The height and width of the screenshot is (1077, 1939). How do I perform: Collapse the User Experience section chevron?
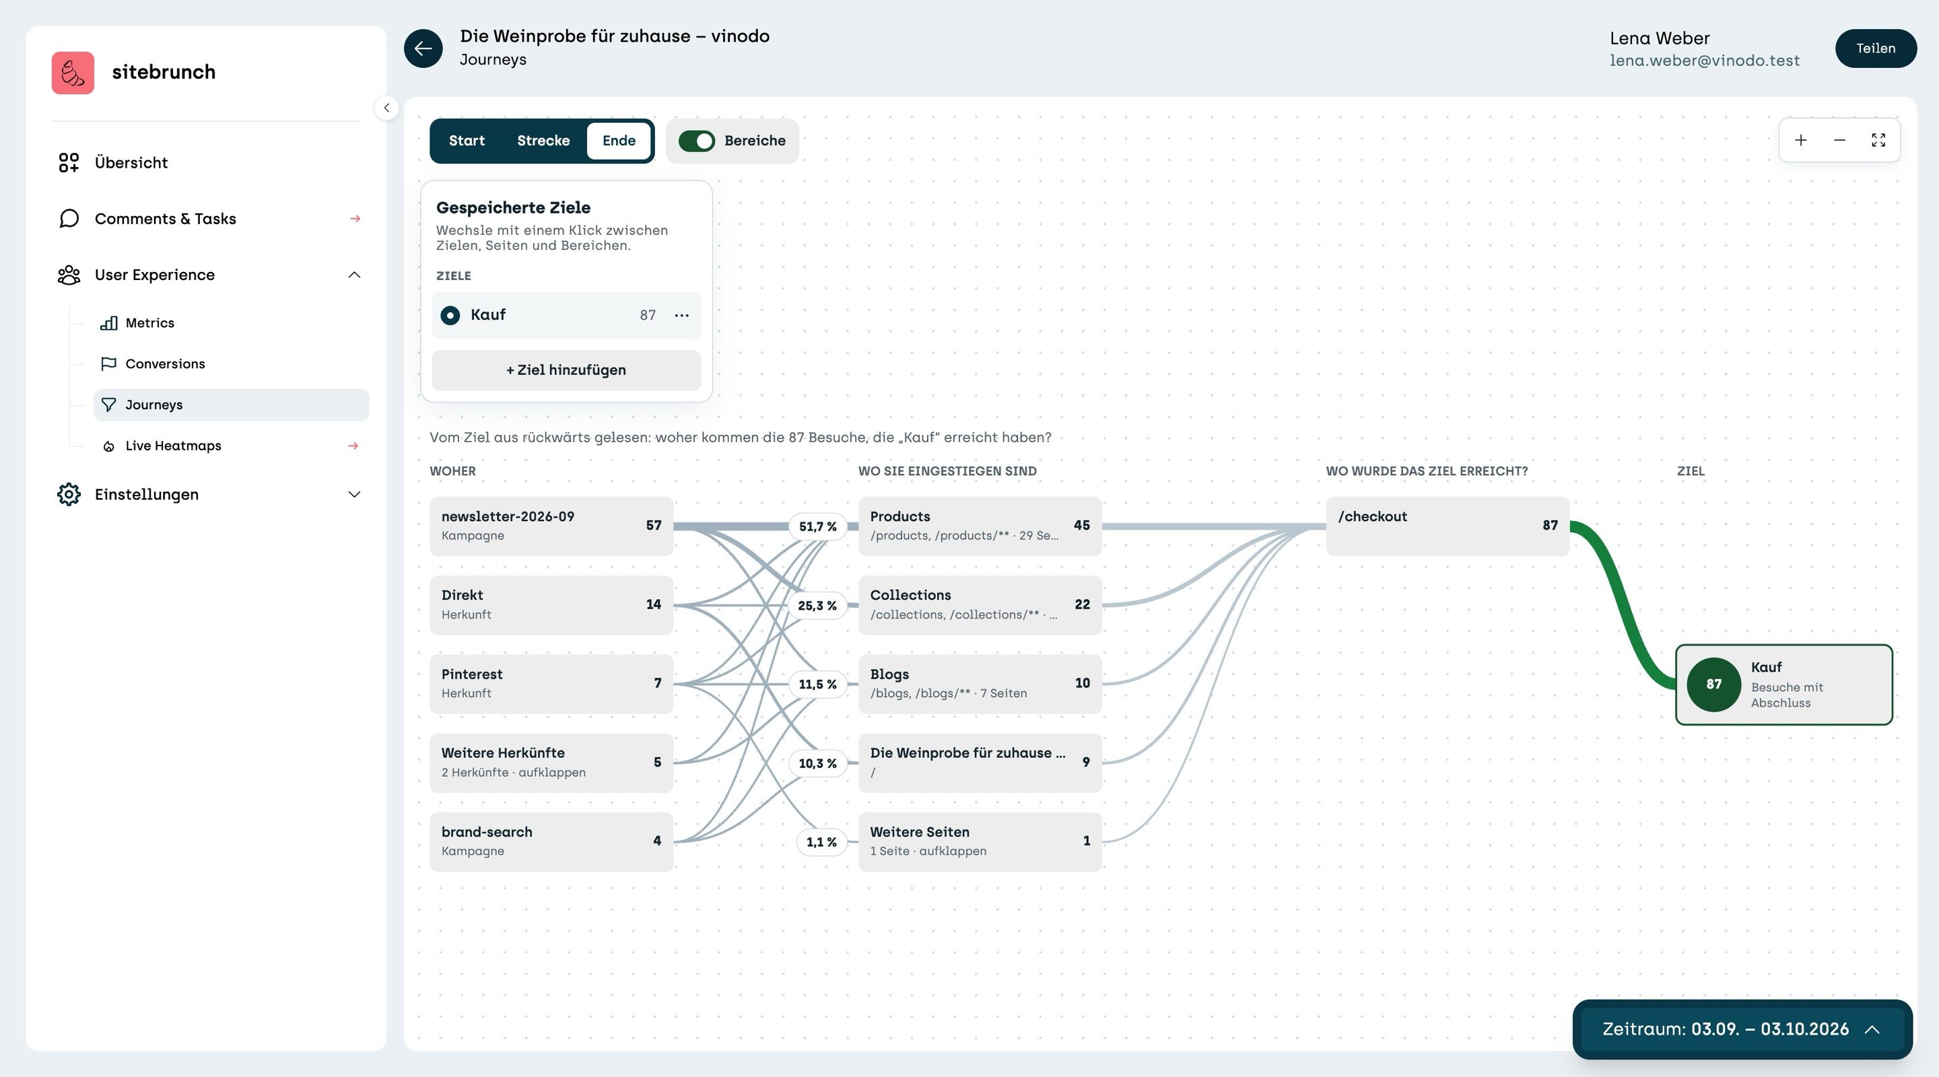pyautogui.click(x=355, y=275)
